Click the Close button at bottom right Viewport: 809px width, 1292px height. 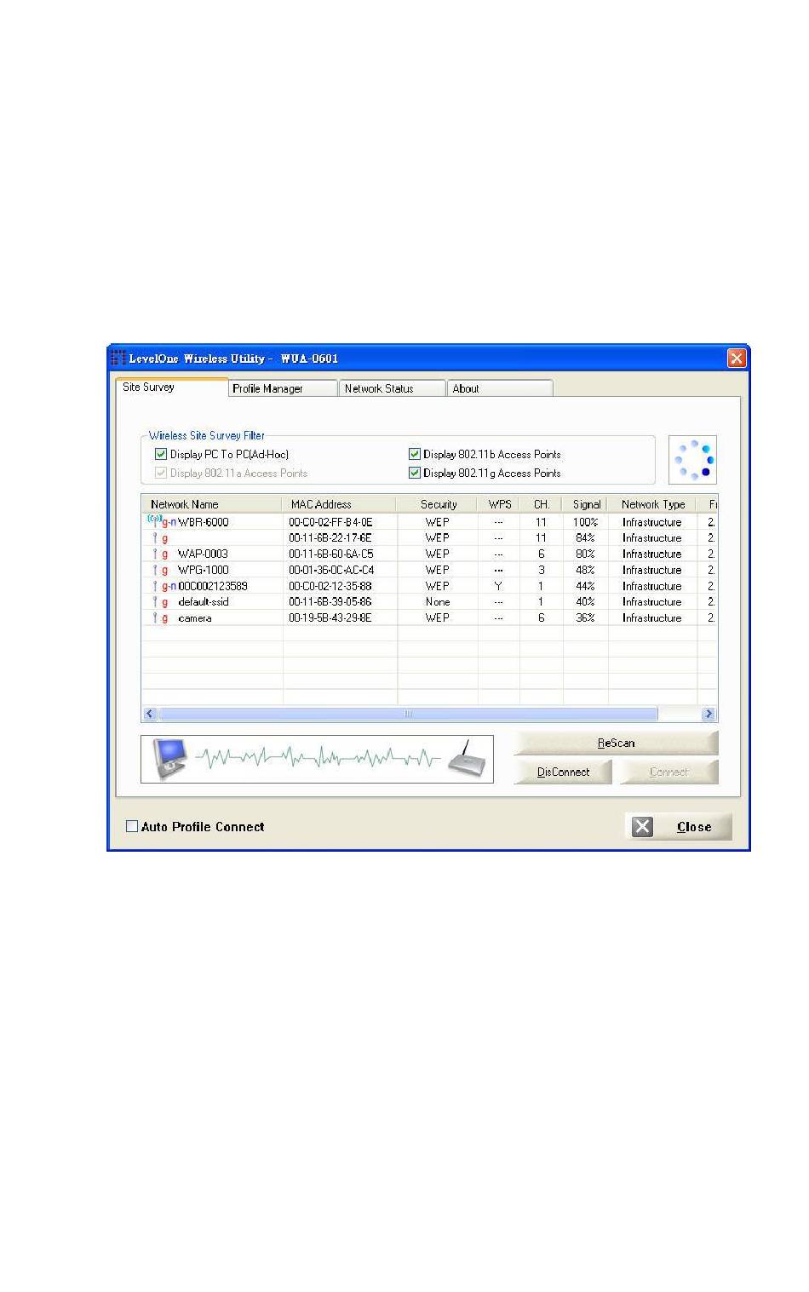pos(679,827)
